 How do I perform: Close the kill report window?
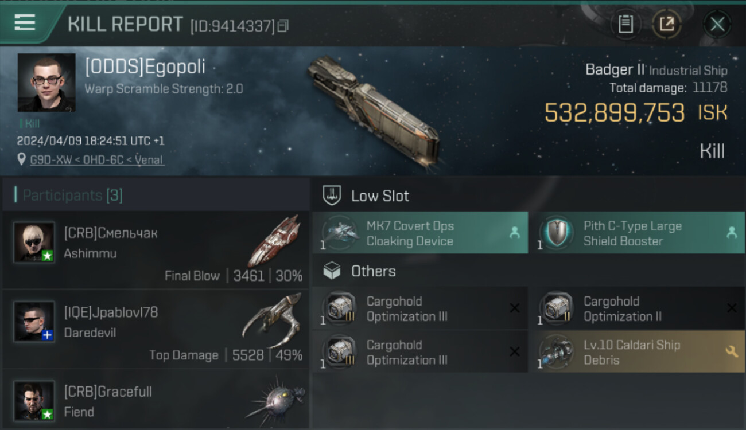[x=717, y=24]
